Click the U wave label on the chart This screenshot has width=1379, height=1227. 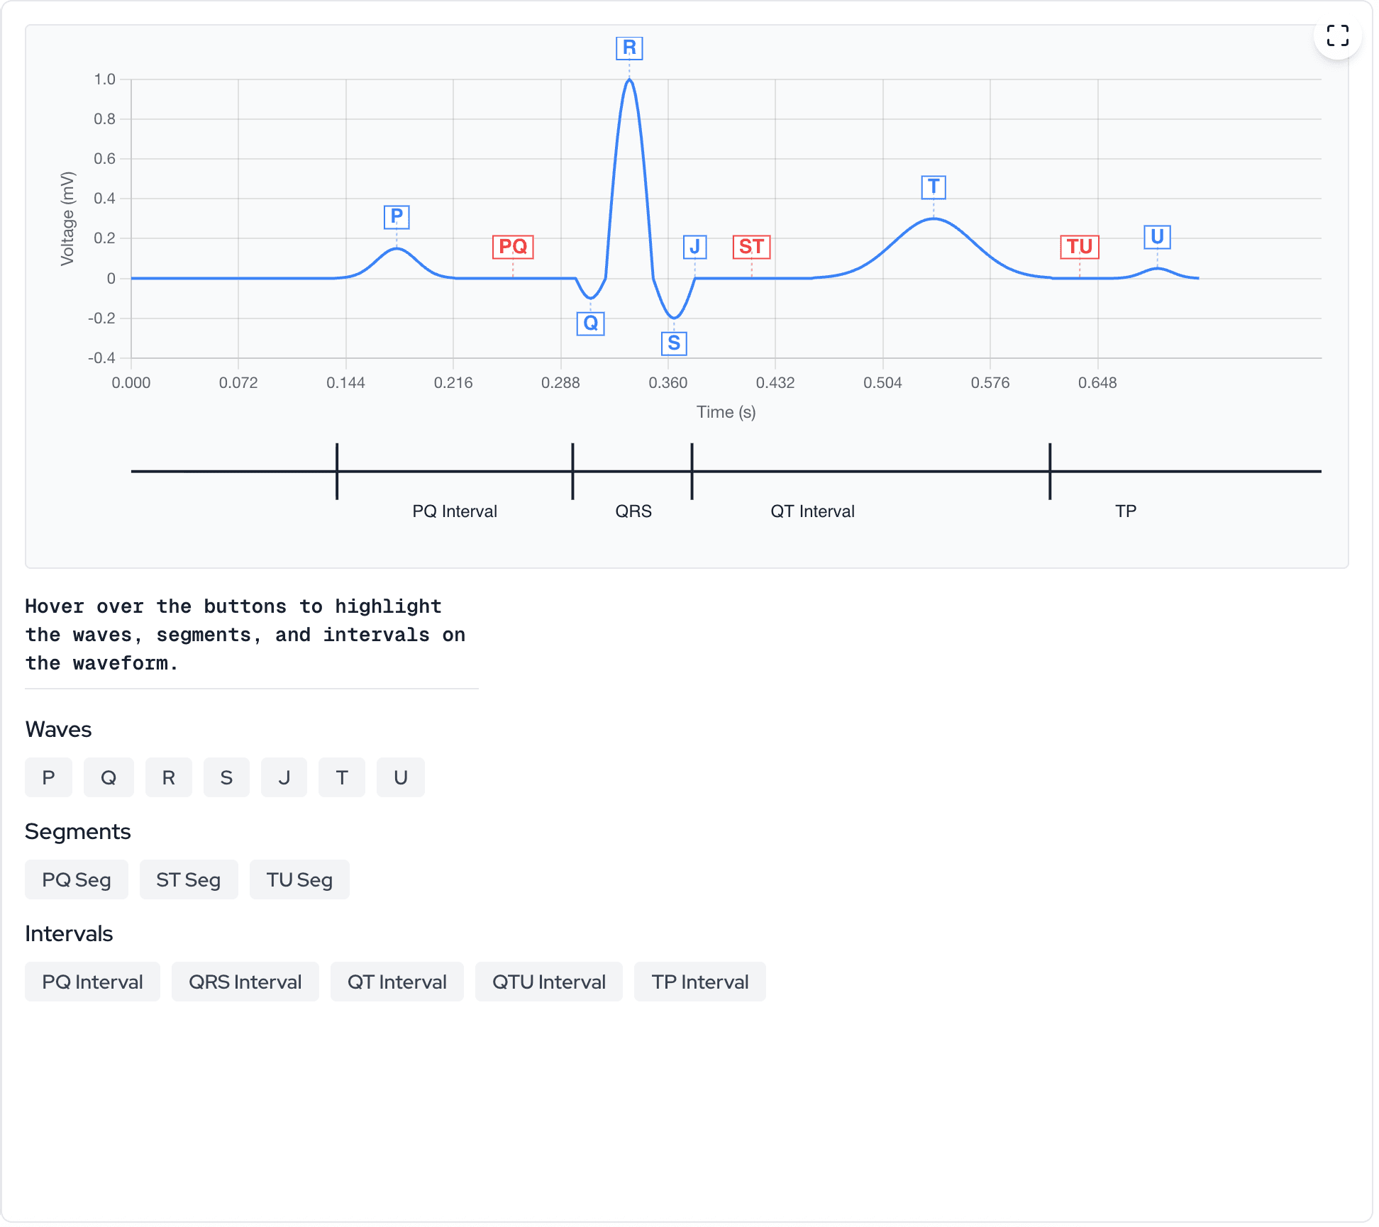coord(1156,236)
